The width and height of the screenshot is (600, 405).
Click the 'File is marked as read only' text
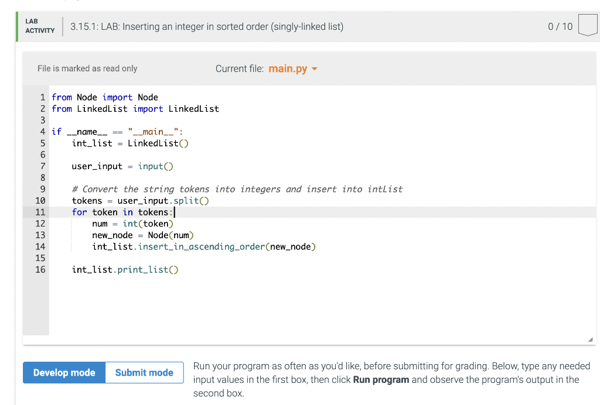87,68
